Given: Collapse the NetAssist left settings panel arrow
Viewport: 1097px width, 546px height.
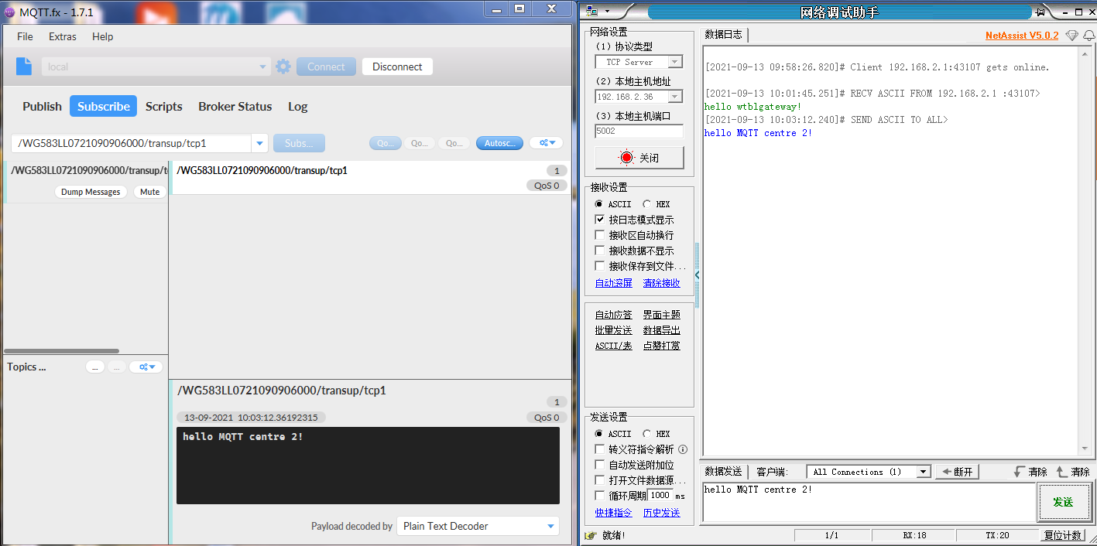Looking at the screenshot, I should tap(697, 275).
